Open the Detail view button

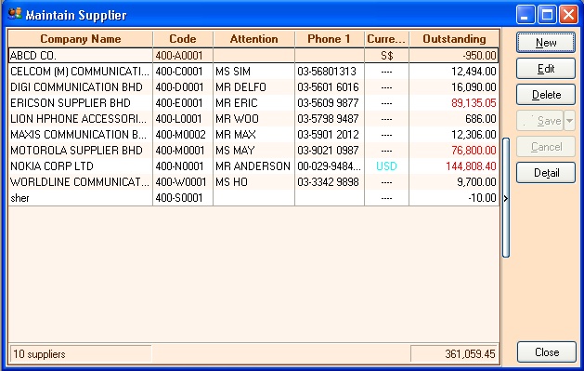click(546, 173)
